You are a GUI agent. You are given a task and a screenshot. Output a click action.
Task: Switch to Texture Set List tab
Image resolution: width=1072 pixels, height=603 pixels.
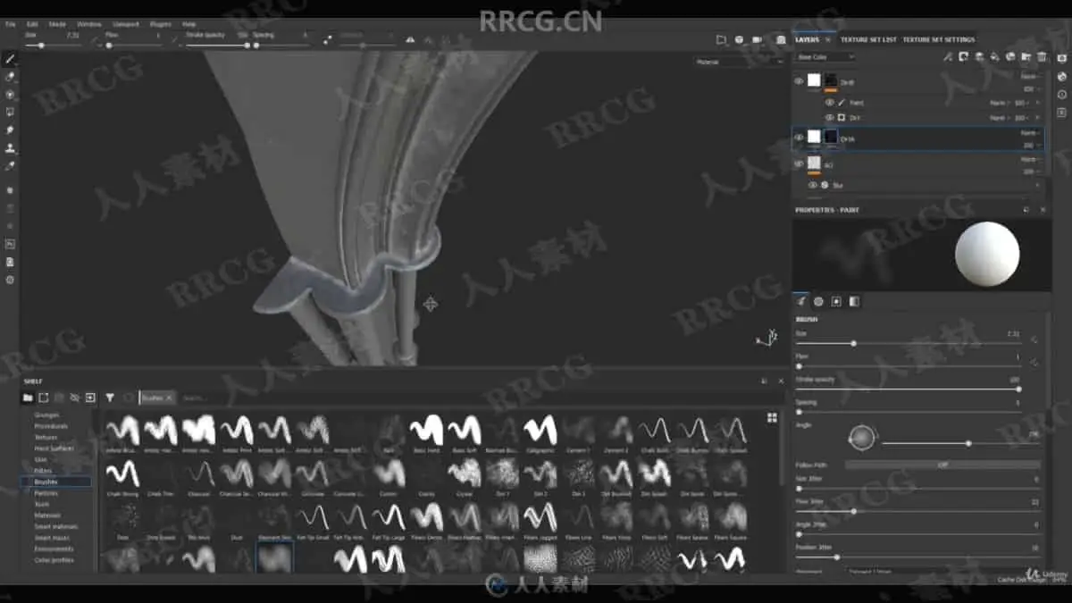[x=868, y=40]
